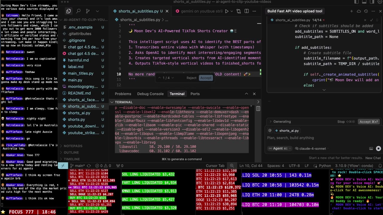Image resolution: width=383 pixels, height=215 pixels.
Task: Accept the inline suggested change
Action: 206,78
